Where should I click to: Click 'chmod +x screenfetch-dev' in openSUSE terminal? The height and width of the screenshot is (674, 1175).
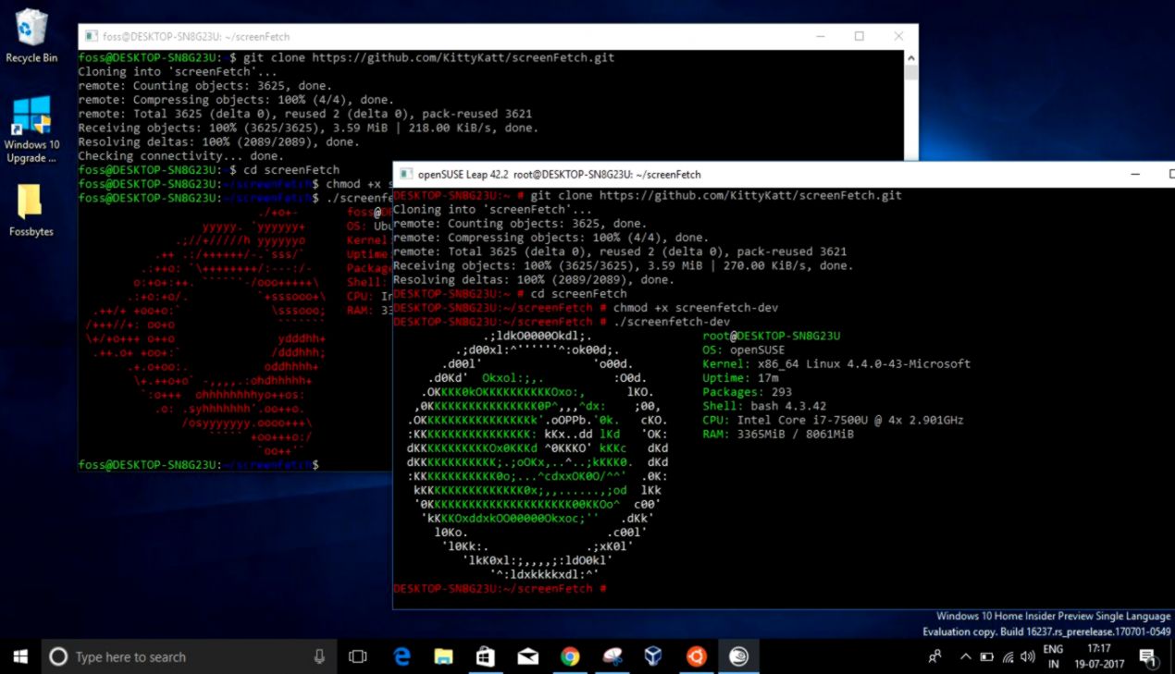(x=696, y=308)
